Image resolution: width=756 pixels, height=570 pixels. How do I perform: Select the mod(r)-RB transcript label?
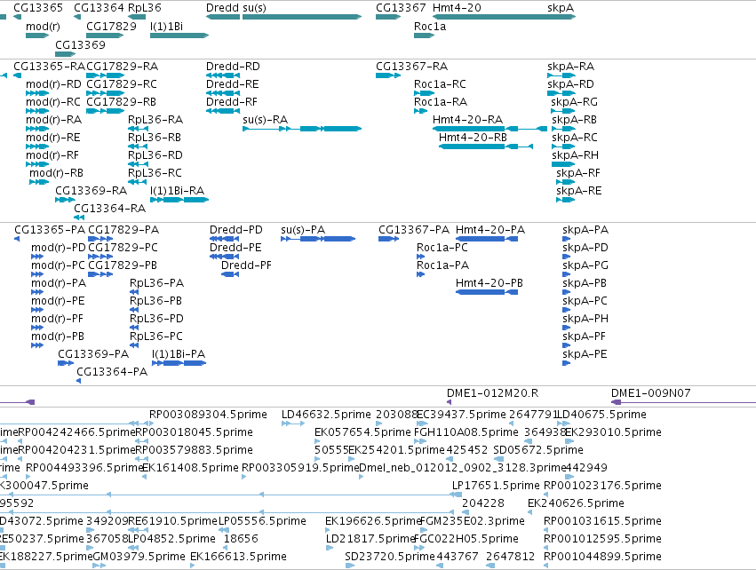pyautogui.click(x=56, y=173)
